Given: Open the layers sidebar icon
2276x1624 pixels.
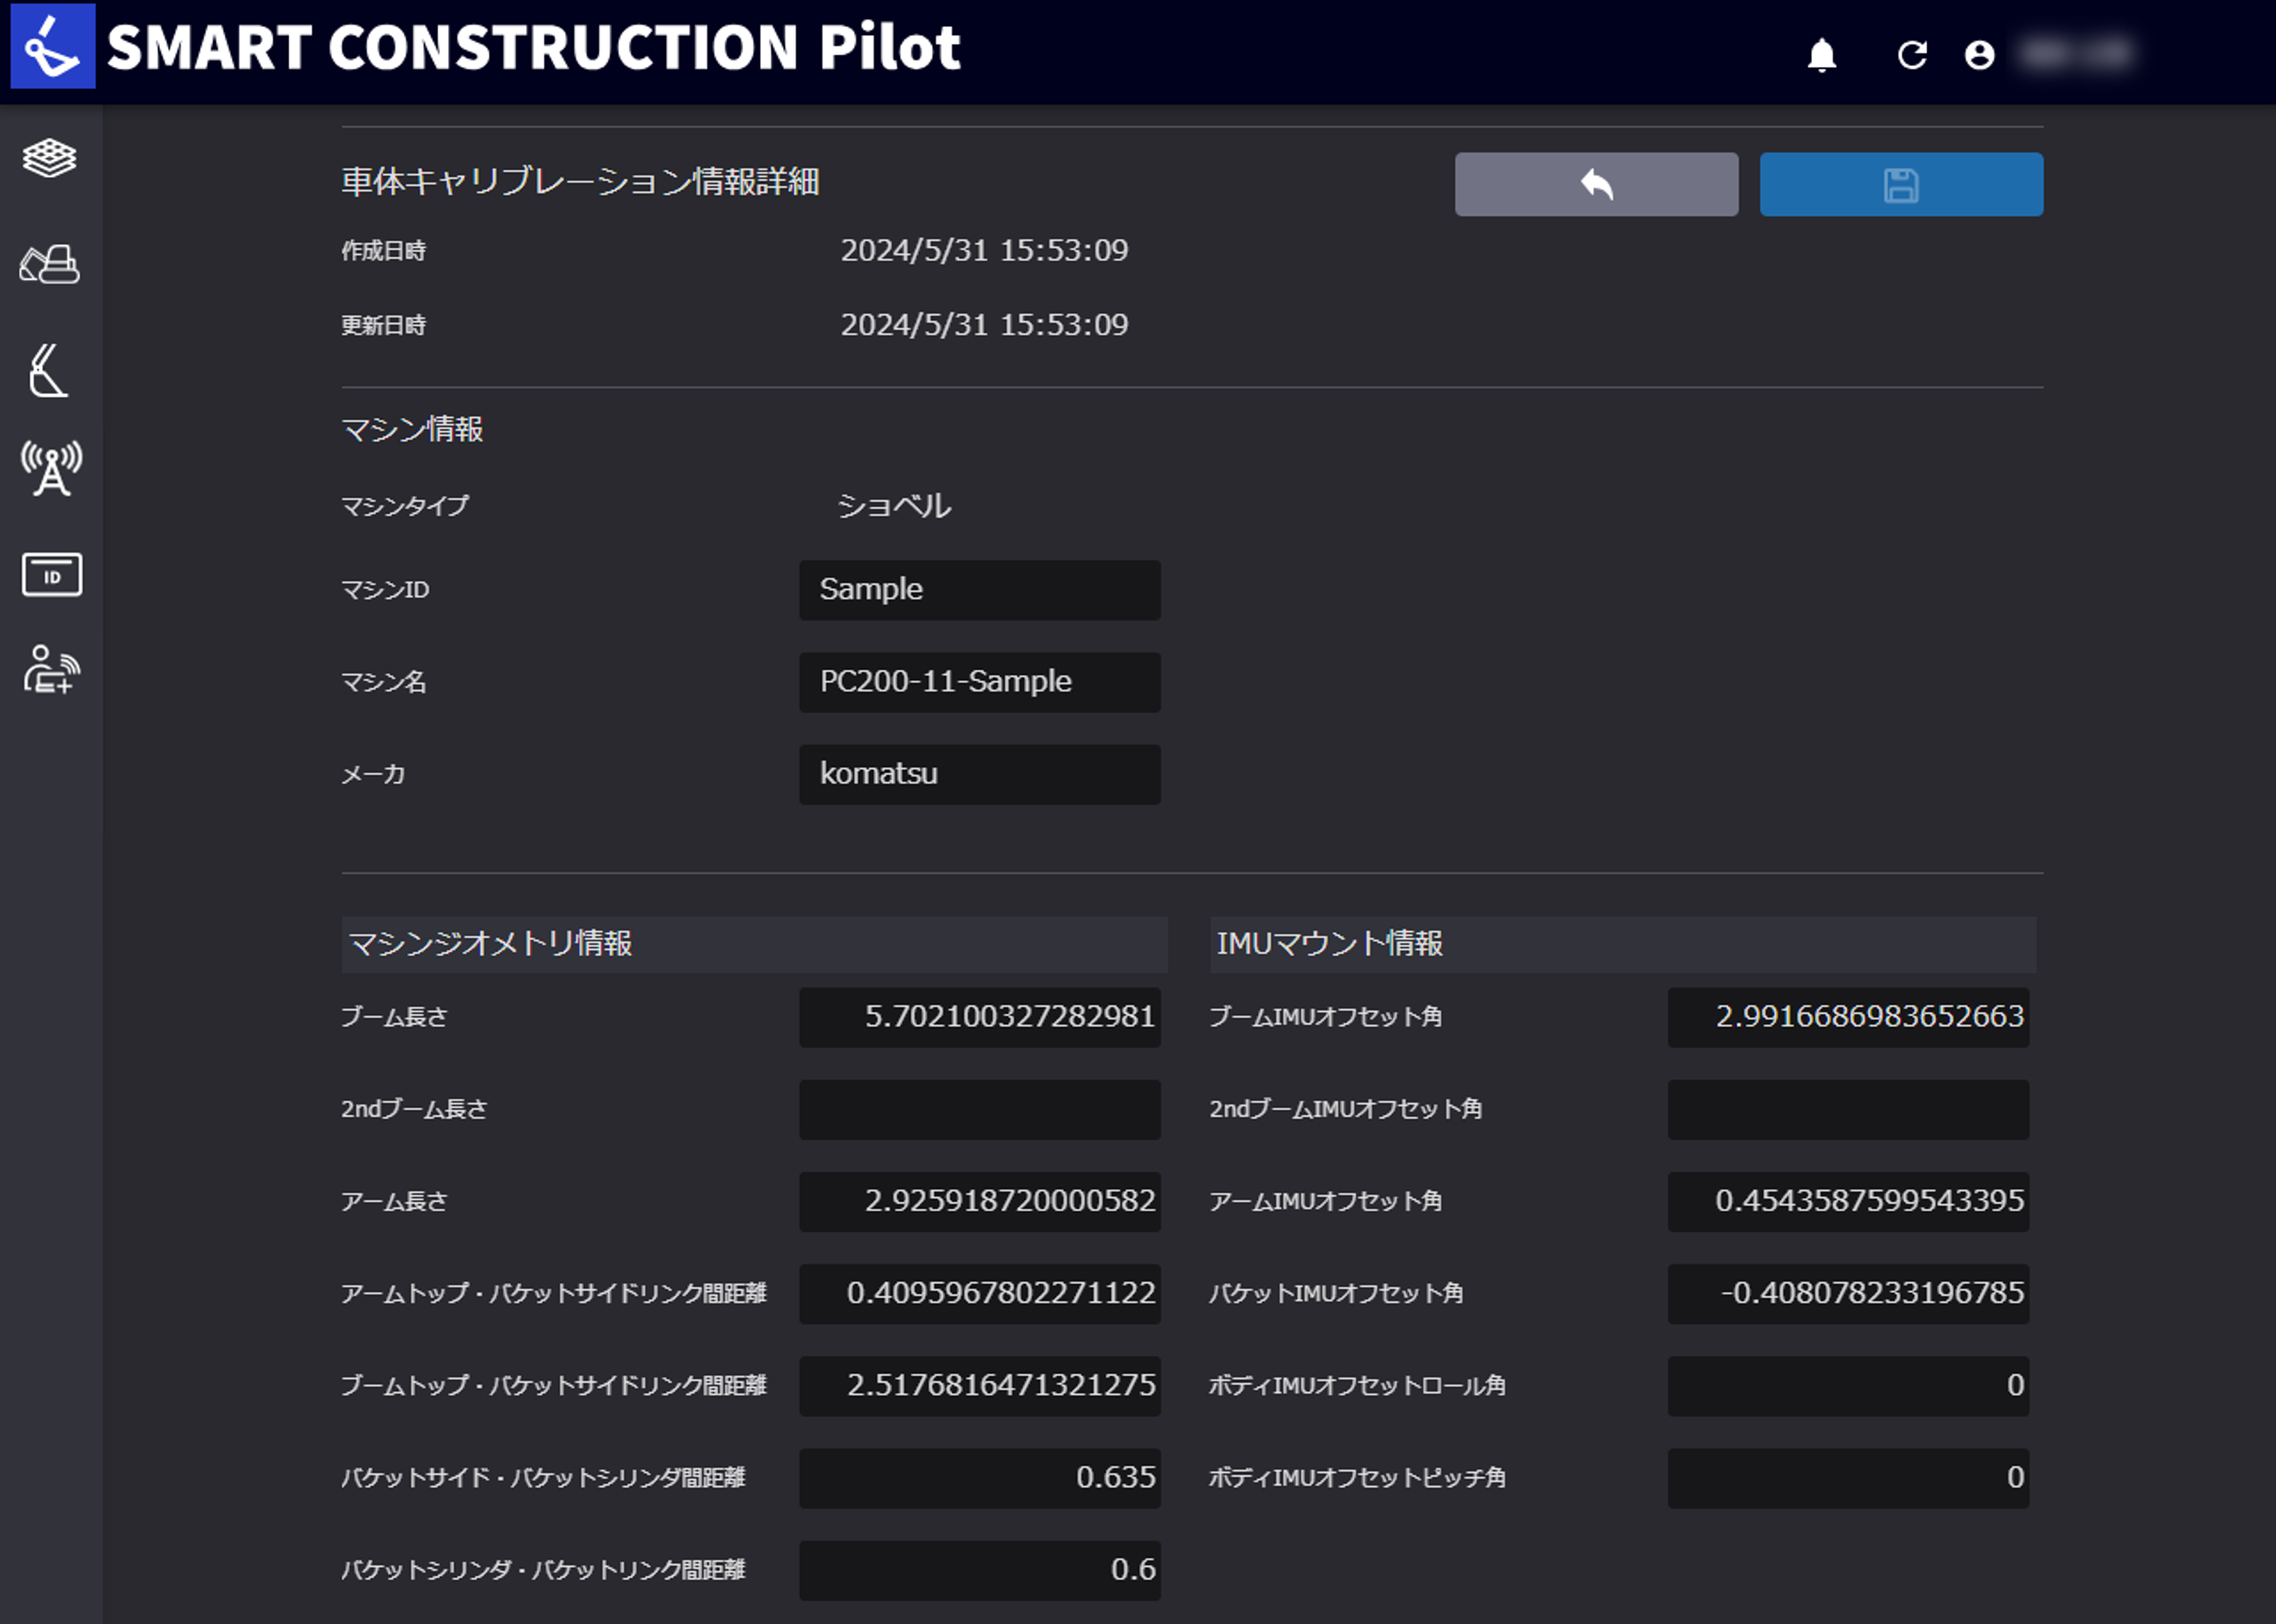Looking at the screenshot, I should [50, 158].
